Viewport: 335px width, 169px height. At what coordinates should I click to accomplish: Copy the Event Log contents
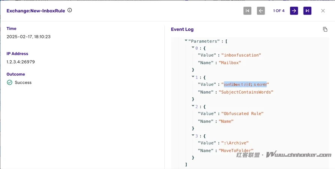click(325, 29)
